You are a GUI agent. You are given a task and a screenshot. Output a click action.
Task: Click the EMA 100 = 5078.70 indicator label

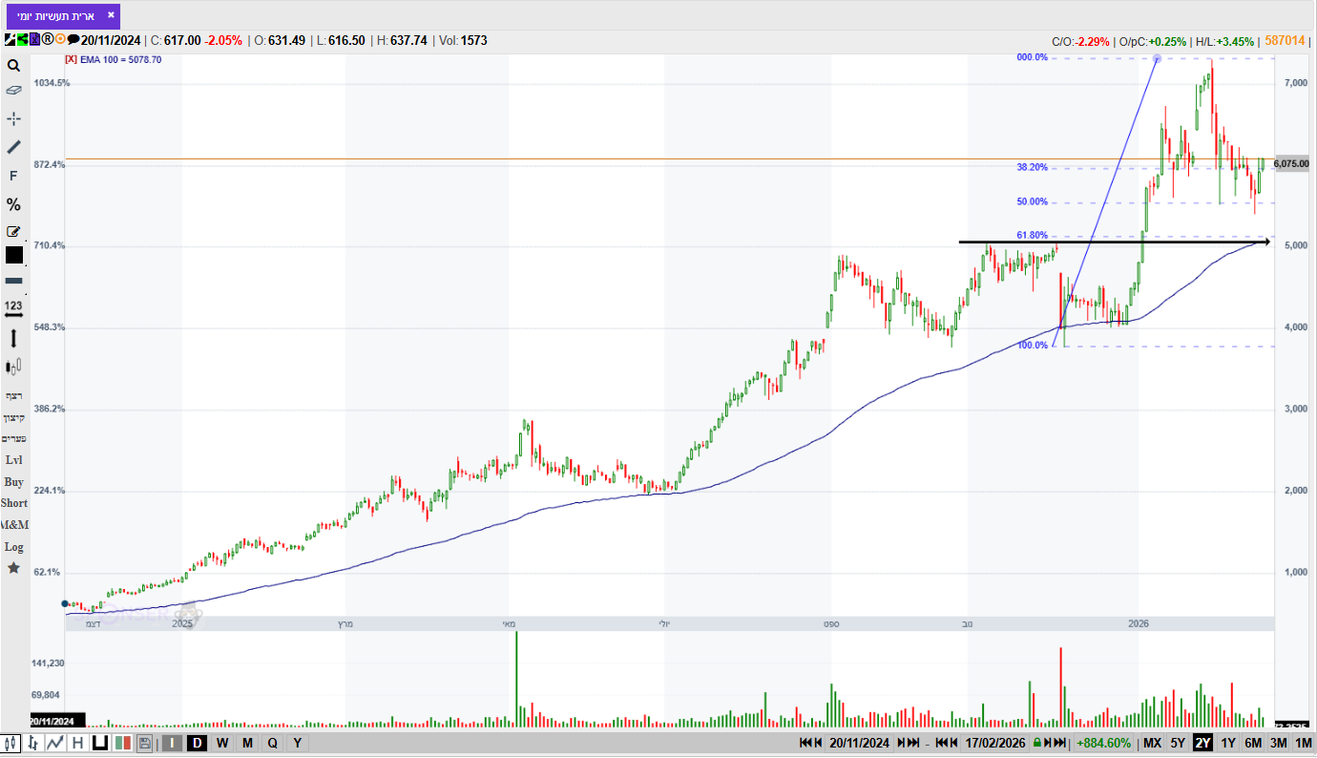pyautogui.click(x=121, y=59)
